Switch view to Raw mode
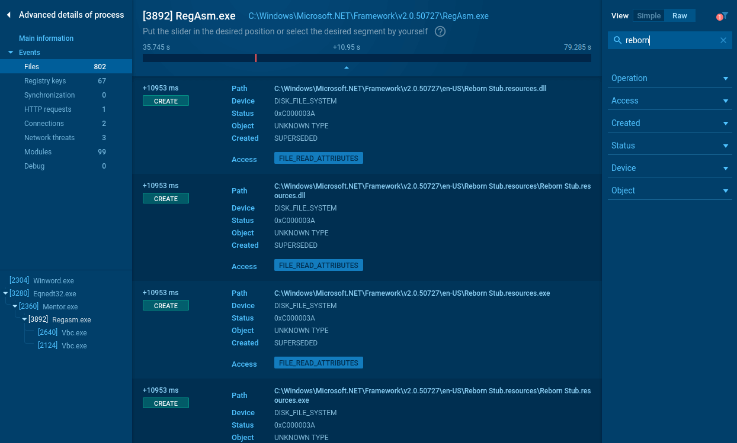The width and height of the screenshot is (737, 443). 680,16
